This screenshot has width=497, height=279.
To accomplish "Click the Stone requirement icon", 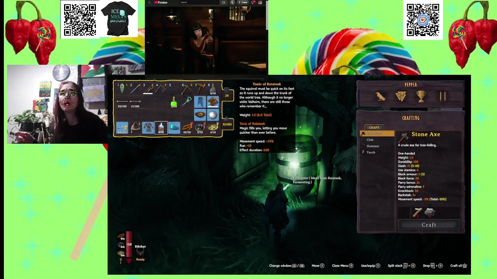I will [x=430, y=212].
